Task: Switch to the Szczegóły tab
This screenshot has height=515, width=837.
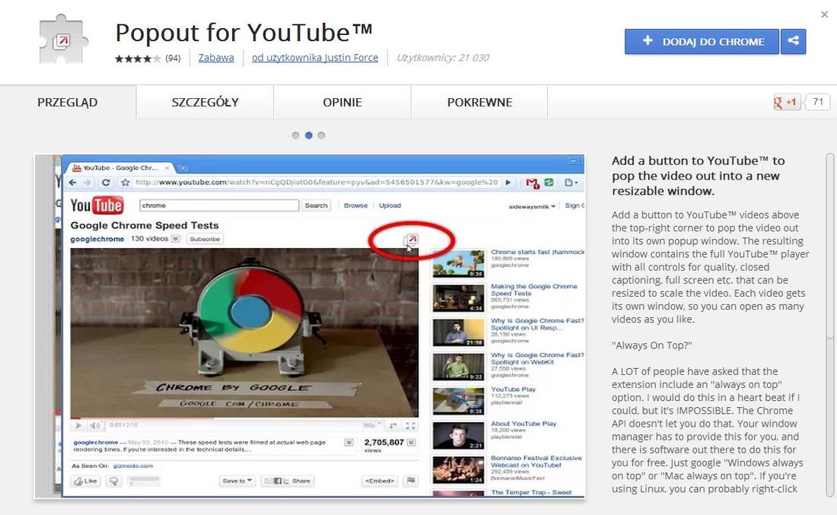Action: [x=205, y=102]
